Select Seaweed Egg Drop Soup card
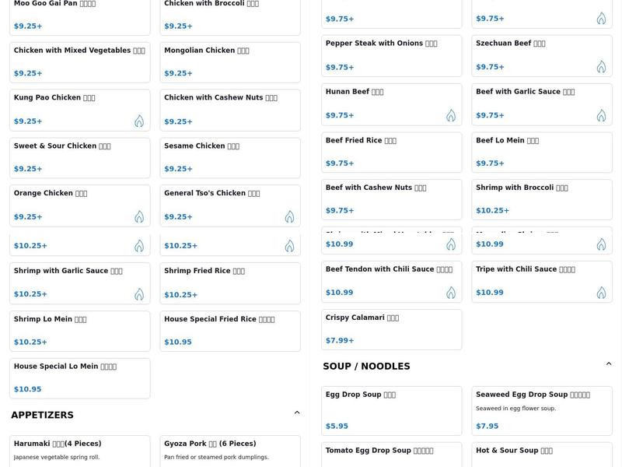 (542, 411)
